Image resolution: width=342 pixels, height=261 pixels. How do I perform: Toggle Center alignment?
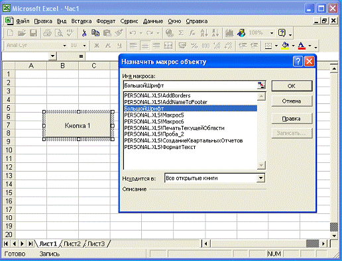tap(145, 46)
